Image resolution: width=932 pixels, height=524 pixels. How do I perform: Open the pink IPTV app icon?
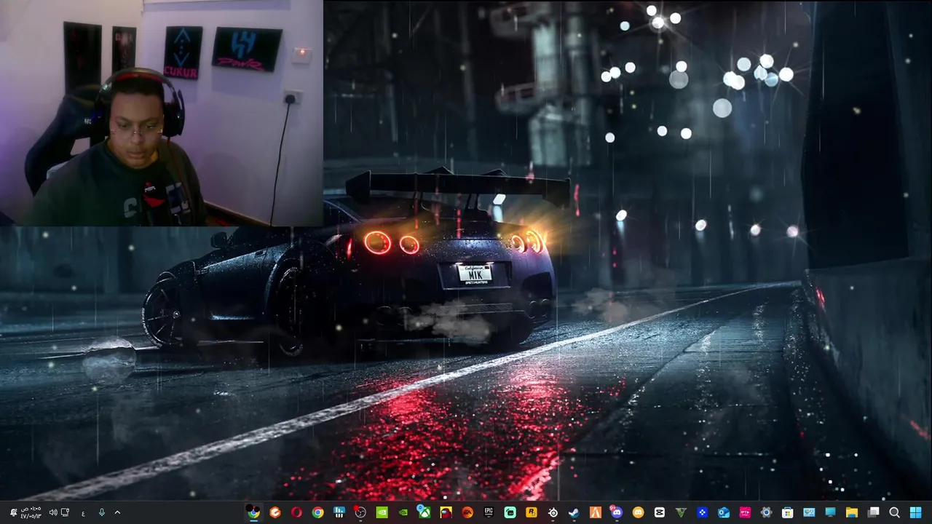(x=745, y=512)
